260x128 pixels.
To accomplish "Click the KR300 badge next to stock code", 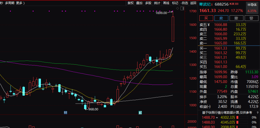I will [x=234, y=4].
